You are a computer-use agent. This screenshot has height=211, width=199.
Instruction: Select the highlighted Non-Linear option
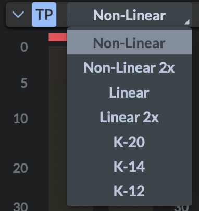[129, 42]
